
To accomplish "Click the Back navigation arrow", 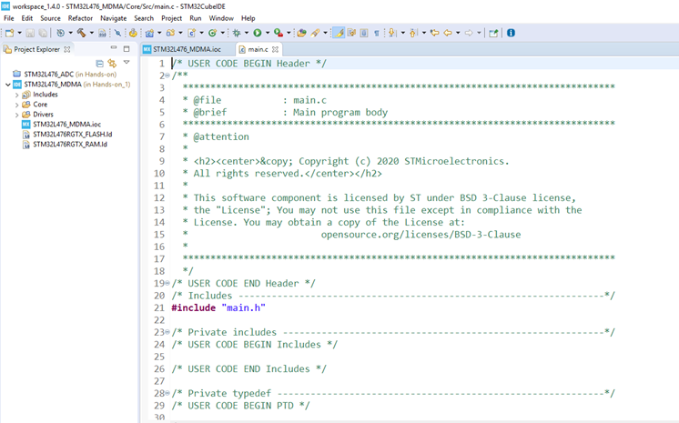I will pos(448,33).
